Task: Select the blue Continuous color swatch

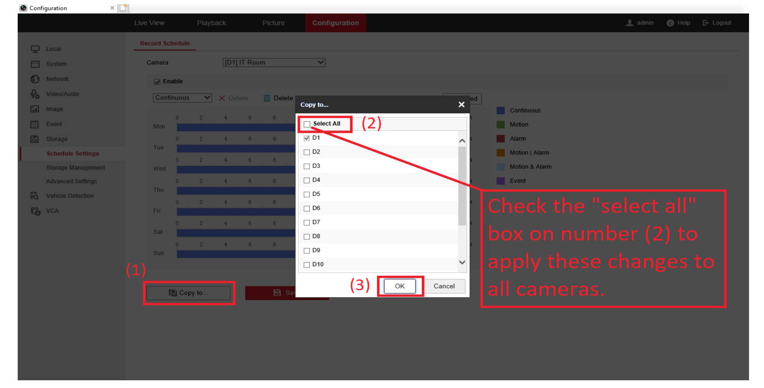Action: (x=500, y=111)
